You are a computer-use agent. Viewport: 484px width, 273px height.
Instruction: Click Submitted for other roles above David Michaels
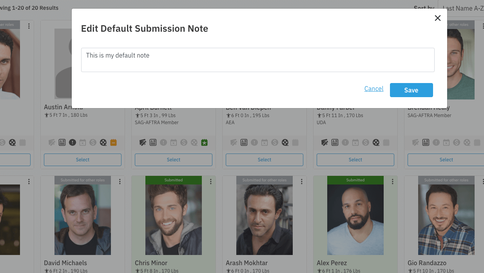(83, 180)
